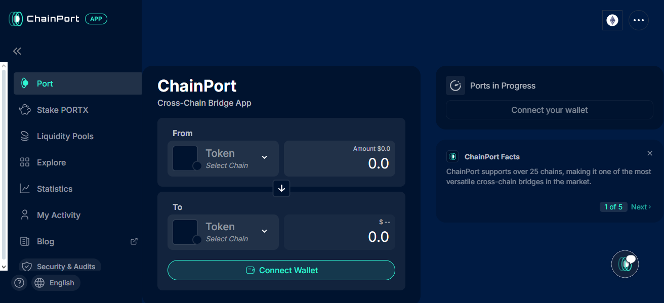Click the Connect Wallet button
This screenshot has width=664, height=303.
tap(281, 270)
